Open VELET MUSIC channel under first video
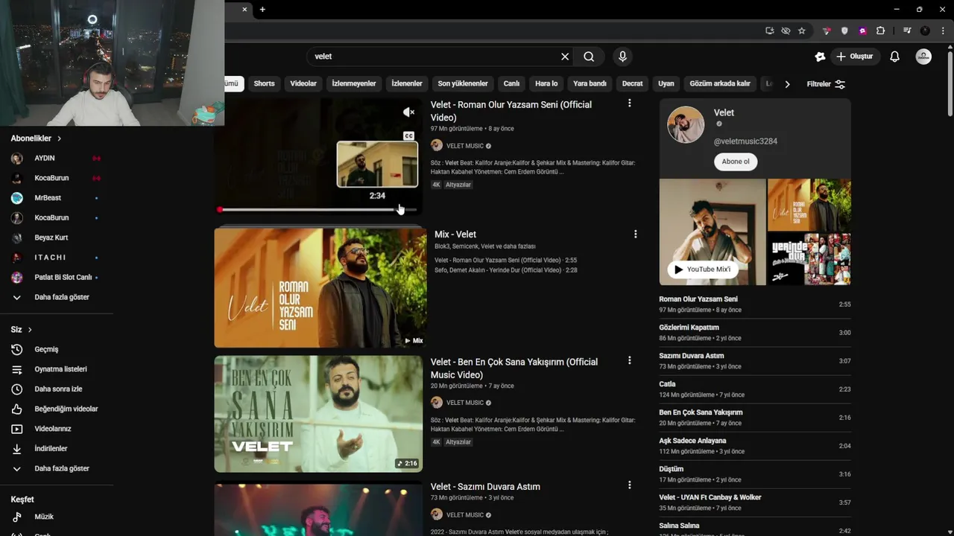Screen dimensions: 954x536 (x=465, y=146)
